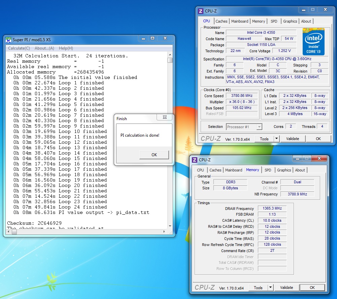
Task: Switch to the Caches tab in upper CPU-Z
Action: (x=222, y=21)
